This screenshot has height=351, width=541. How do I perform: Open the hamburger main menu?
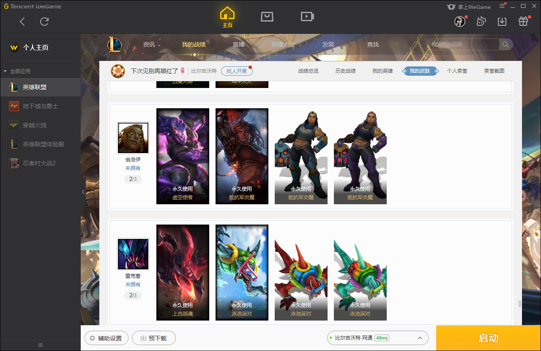(x=502, y=6)
